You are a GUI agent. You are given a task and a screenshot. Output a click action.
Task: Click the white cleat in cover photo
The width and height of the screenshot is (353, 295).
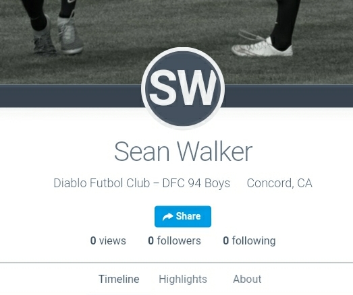point(262,47)
